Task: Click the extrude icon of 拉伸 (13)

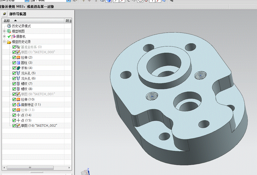Action: click(x=18, y=110)
